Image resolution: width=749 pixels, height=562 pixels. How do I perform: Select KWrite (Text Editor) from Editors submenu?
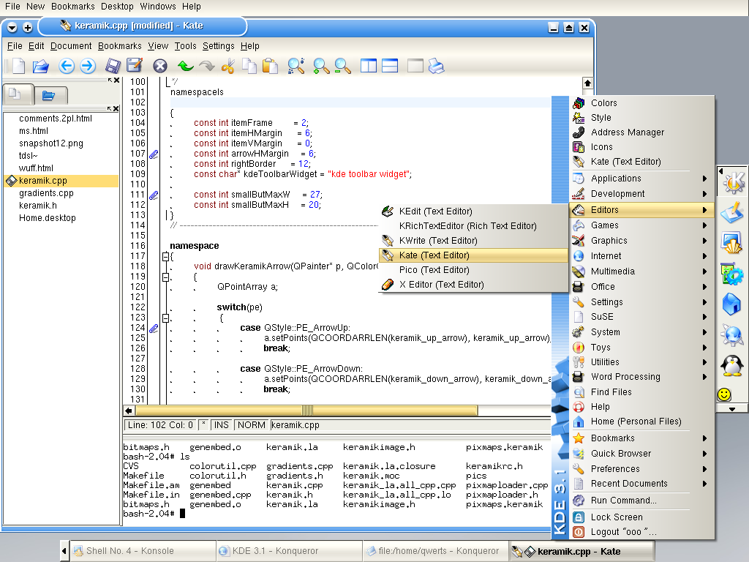click(437, 241)
